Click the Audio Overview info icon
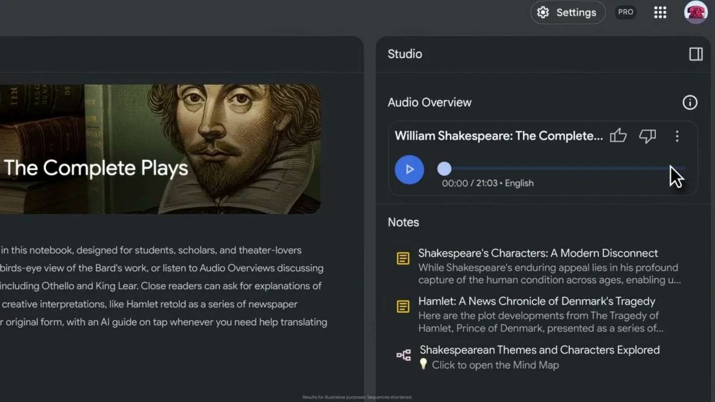 (x=690, y=103)
